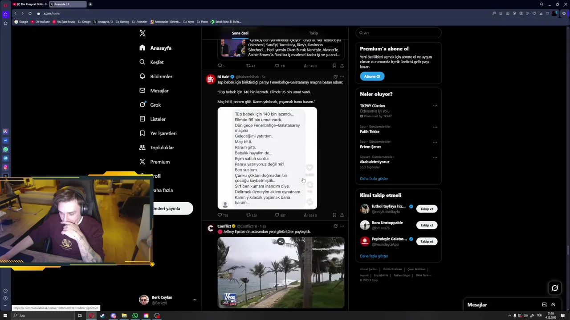570x320 pixels.
Task: Open the Gaming bookmarks folder
Action: (122, 21)
